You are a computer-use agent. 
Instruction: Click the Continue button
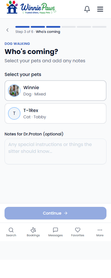click(x=55, y=213)
